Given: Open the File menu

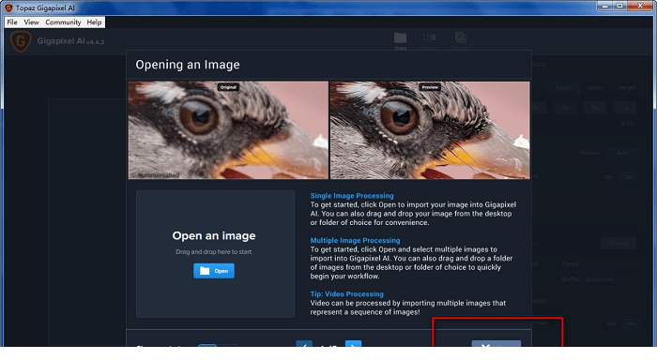Looking at the screenshot, I should 12,22.
